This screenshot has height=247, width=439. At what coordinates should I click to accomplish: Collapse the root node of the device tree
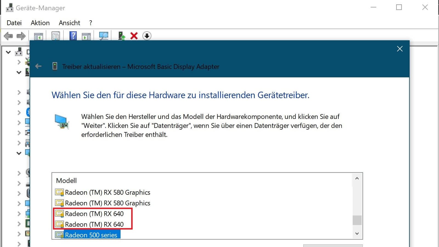coord(8,52)
